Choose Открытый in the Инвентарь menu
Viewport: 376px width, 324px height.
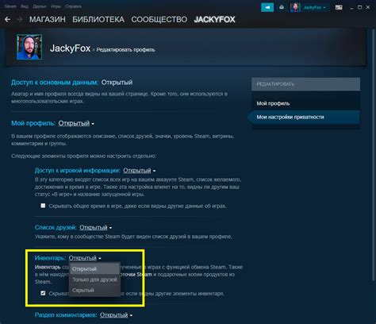click(x=94, y=269)
